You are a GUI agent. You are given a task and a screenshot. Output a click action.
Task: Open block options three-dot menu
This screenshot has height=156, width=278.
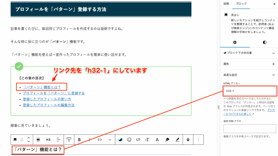tap(198, 140)
